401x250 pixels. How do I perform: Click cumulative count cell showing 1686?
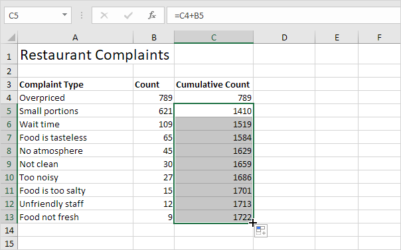click(x=214, y=177)
